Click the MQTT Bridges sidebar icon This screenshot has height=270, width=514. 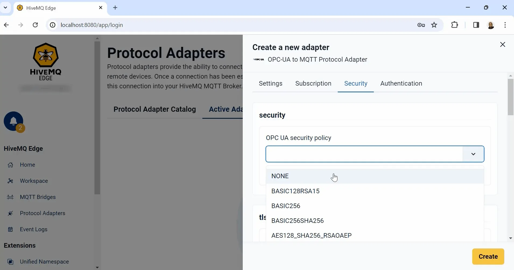pos(10,197)
